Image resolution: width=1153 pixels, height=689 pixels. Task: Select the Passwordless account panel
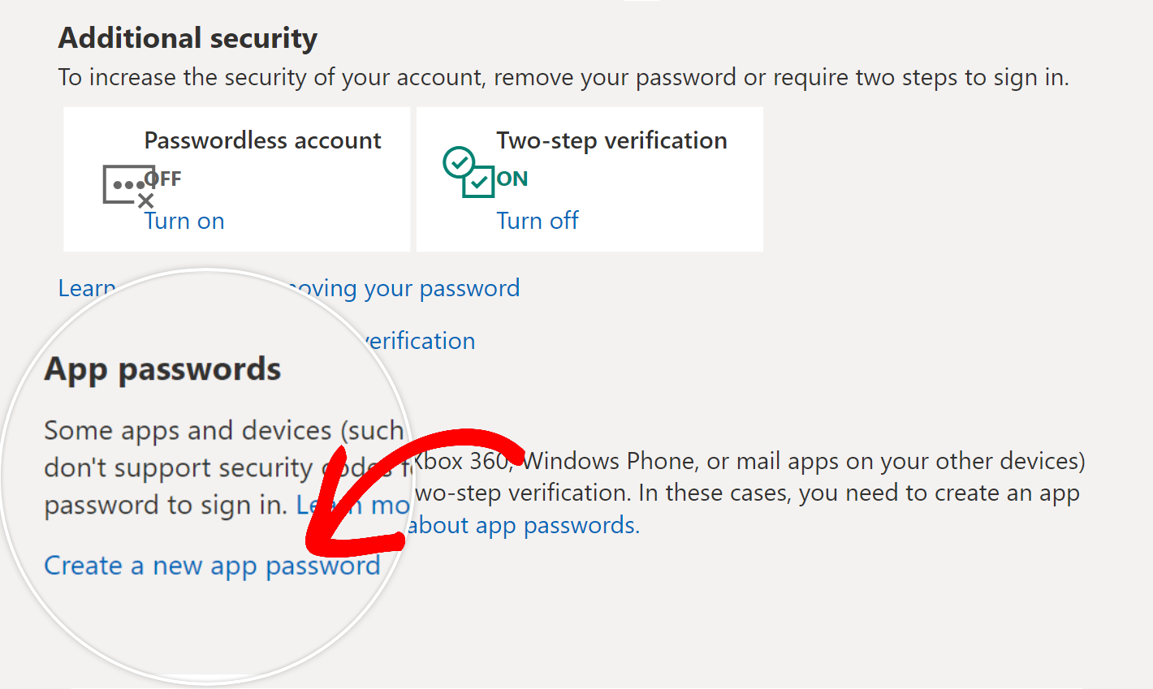pos(236,179)
